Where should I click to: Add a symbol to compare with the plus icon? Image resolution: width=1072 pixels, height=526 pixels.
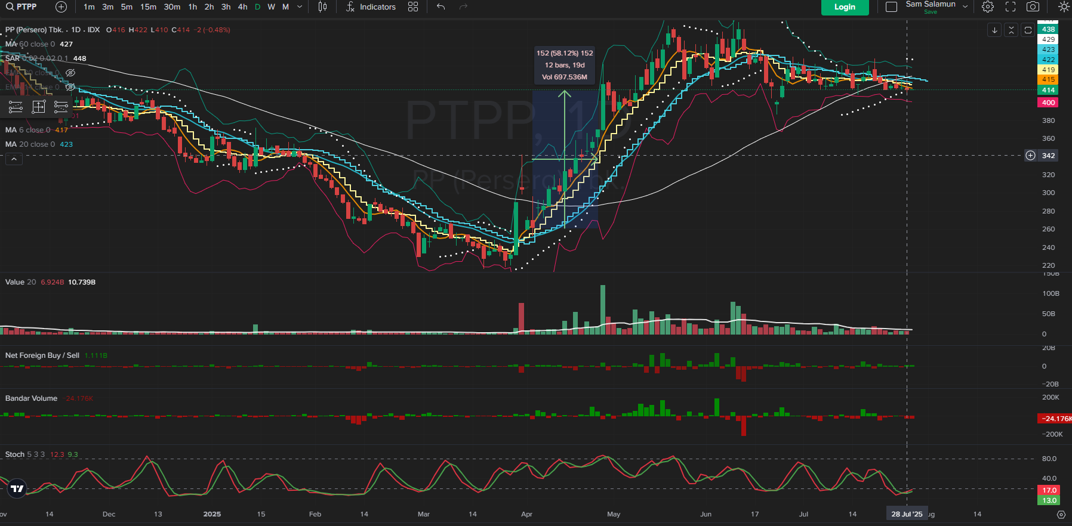(61, 7)
